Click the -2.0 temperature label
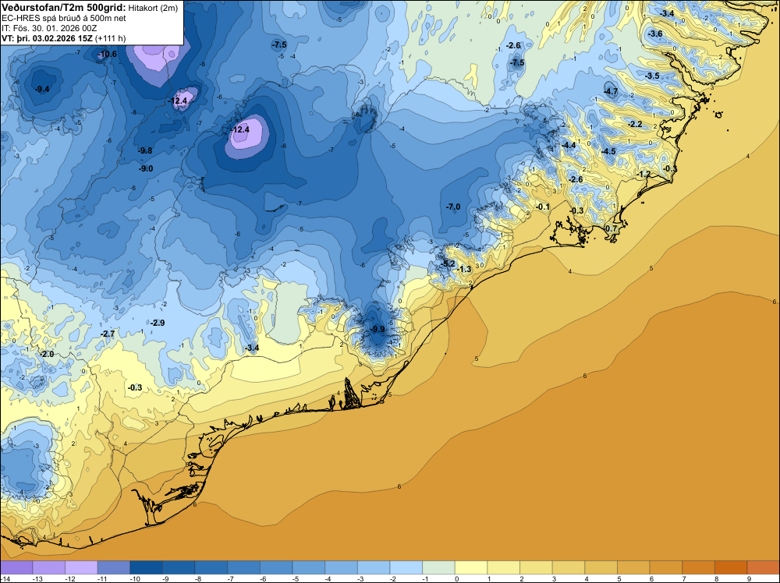The image size is (780, 583). [47, 355]
